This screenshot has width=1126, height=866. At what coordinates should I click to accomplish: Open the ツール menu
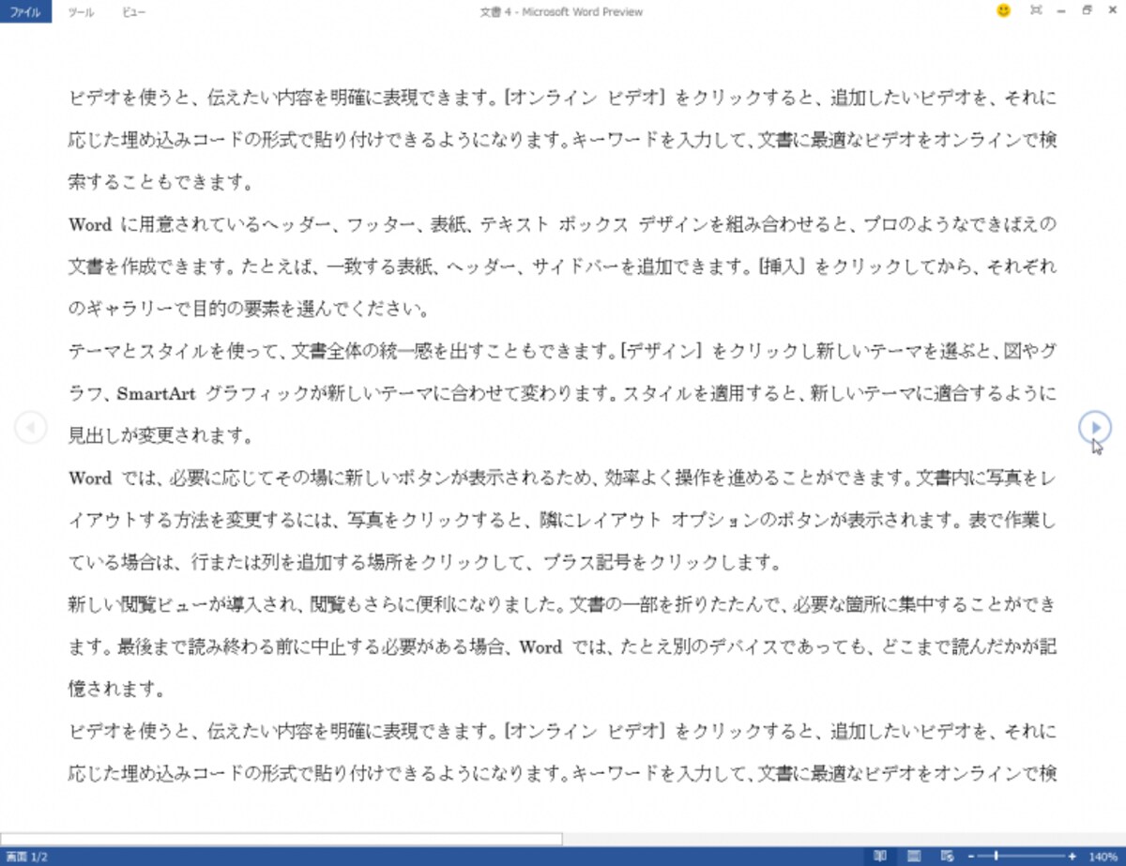[x=82, y=12]
